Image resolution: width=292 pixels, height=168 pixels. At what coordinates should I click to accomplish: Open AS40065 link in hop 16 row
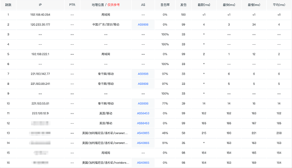point(143,163)
